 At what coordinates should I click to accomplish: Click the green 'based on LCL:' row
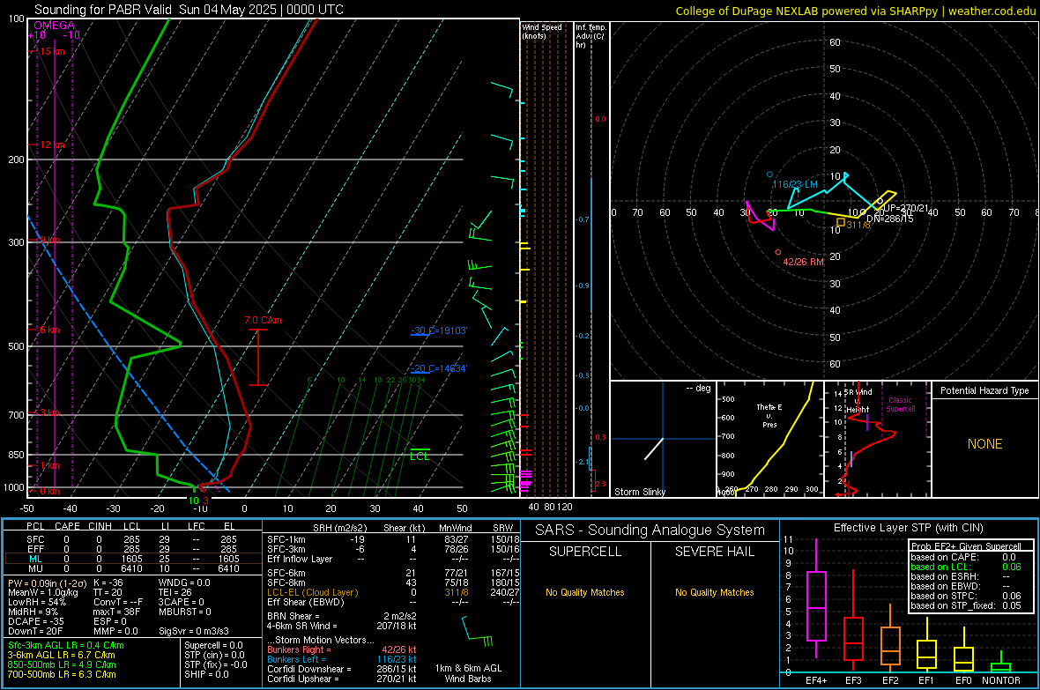click(x=966, y=567)
